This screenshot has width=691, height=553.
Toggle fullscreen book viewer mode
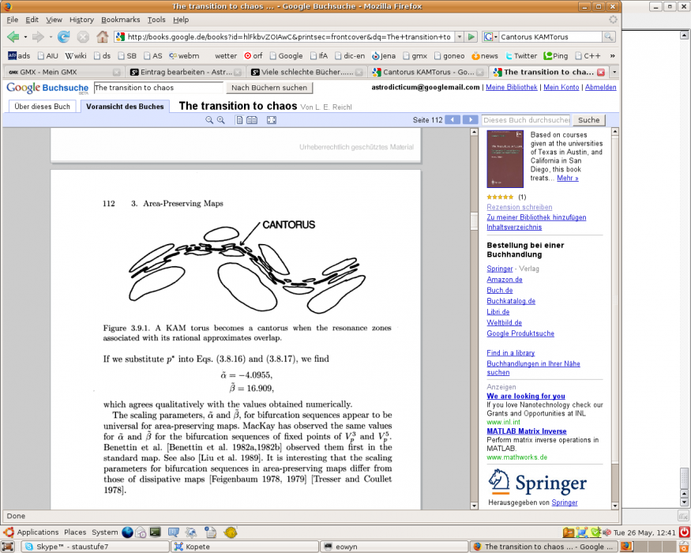click(x=272, y=120)
